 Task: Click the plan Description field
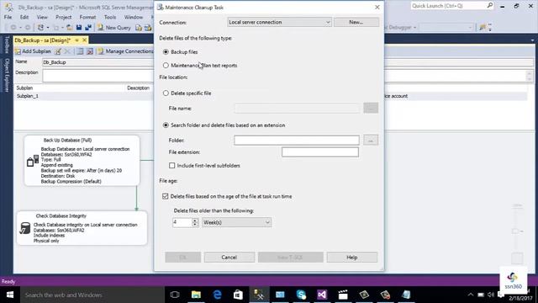click(x=98, y=76)
